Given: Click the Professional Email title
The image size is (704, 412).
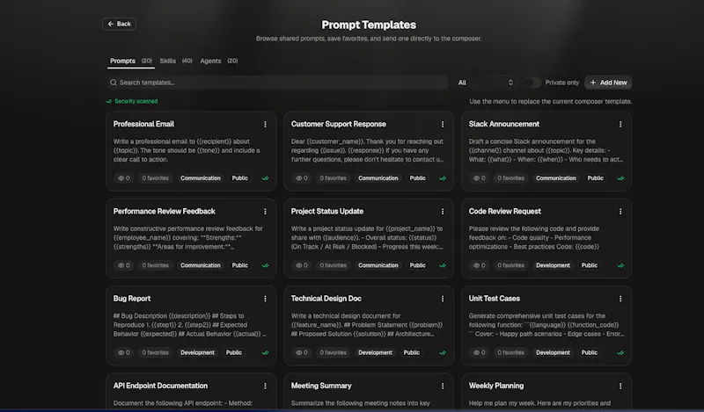Looking at the screenshot, I should click(x=143, y=124).
